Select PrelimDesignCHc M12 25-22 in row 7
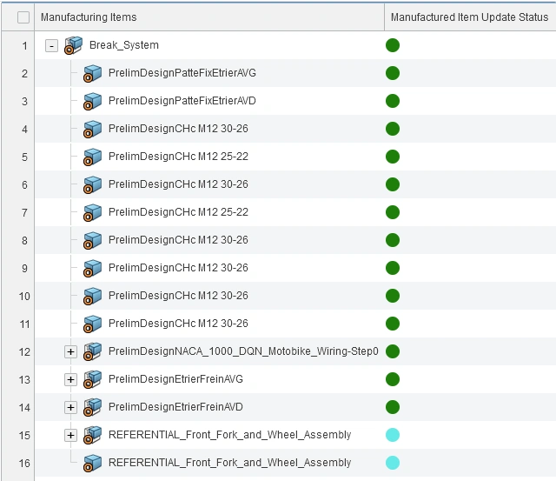 click(x=178, y=212)
